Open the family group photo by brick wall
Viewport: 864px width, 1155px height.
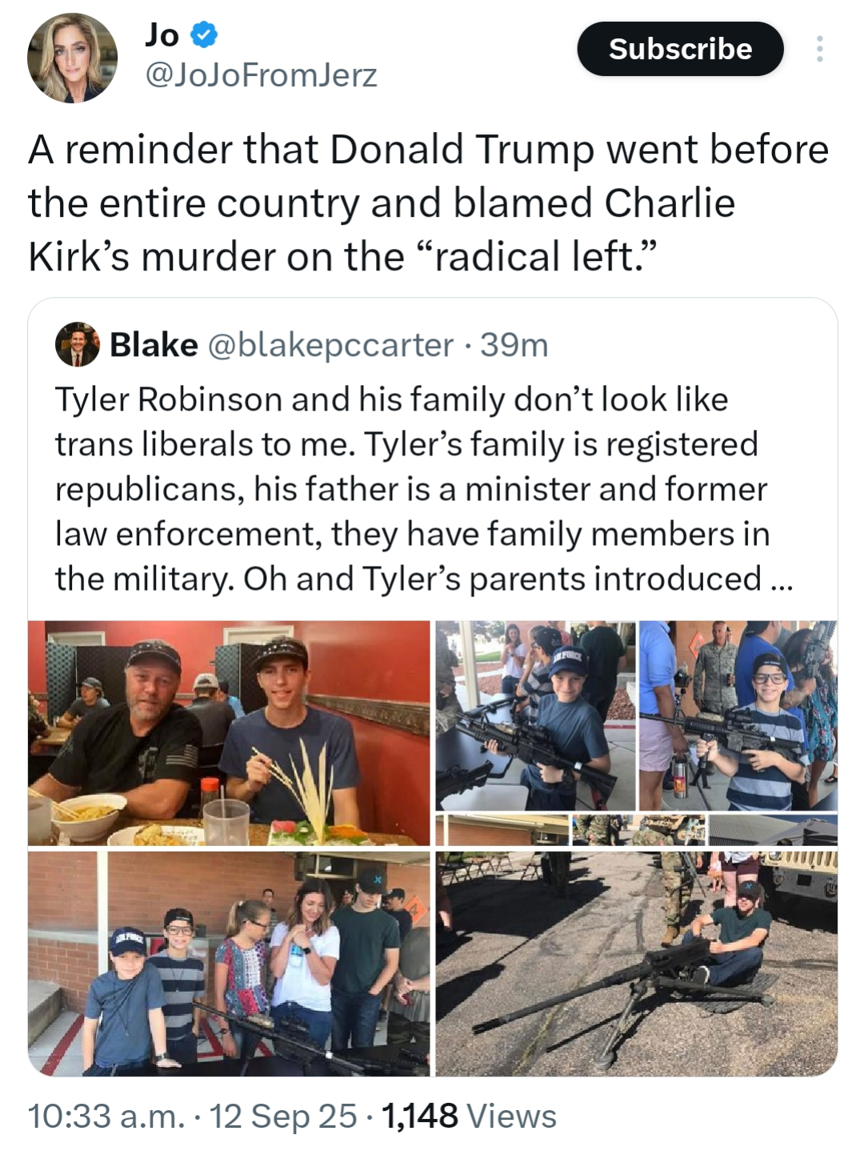(229, 964)
